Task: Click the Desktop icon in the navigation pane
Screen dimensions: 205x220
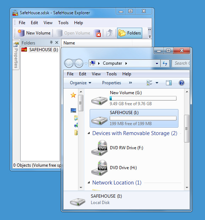Action: 73,111
